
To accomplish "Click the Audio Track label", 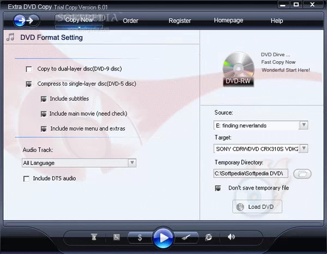I will click(38, 150).
